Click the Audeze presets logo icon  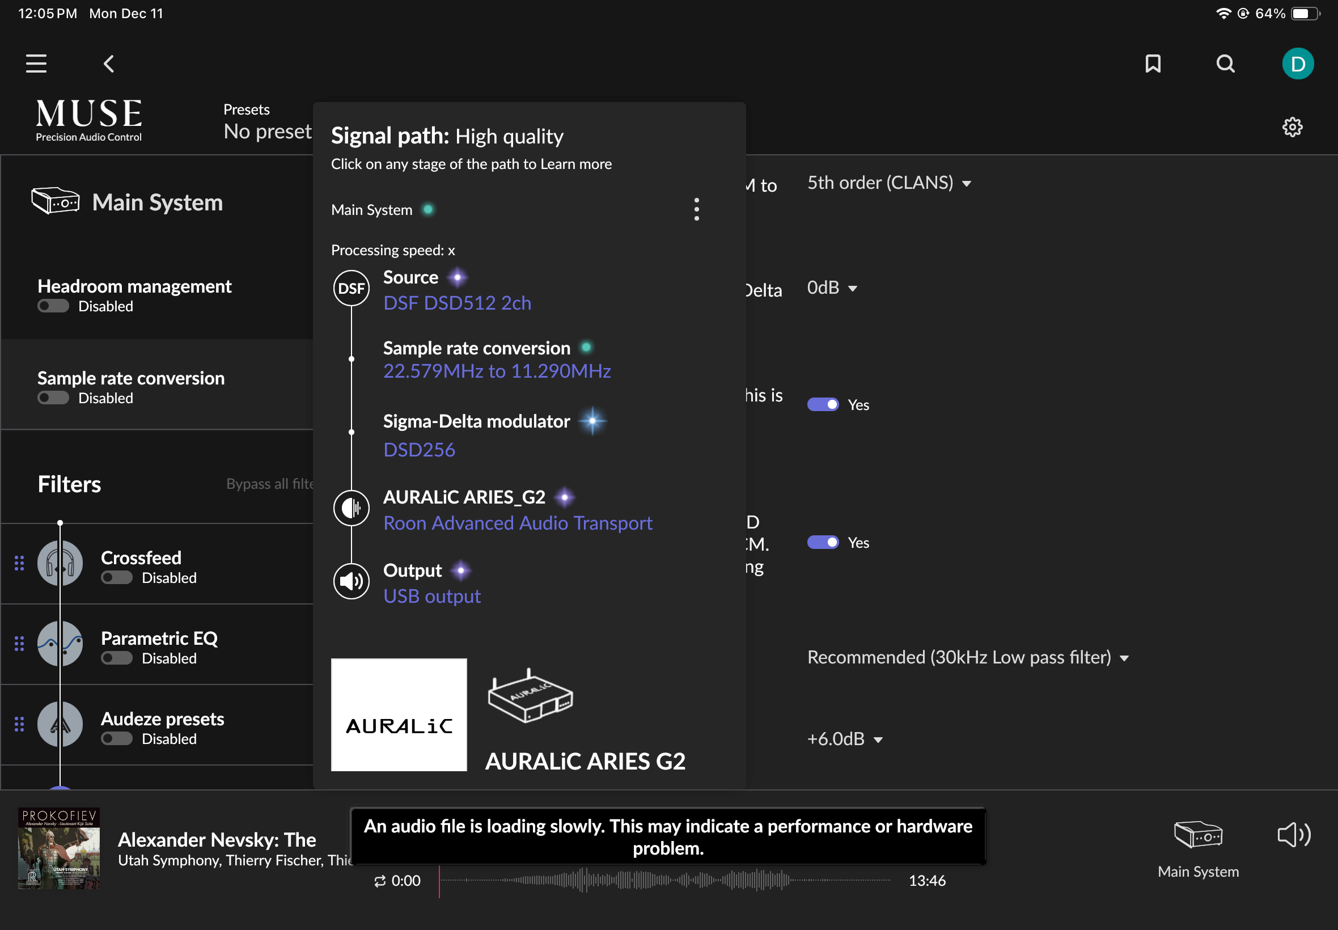(60, 724)
